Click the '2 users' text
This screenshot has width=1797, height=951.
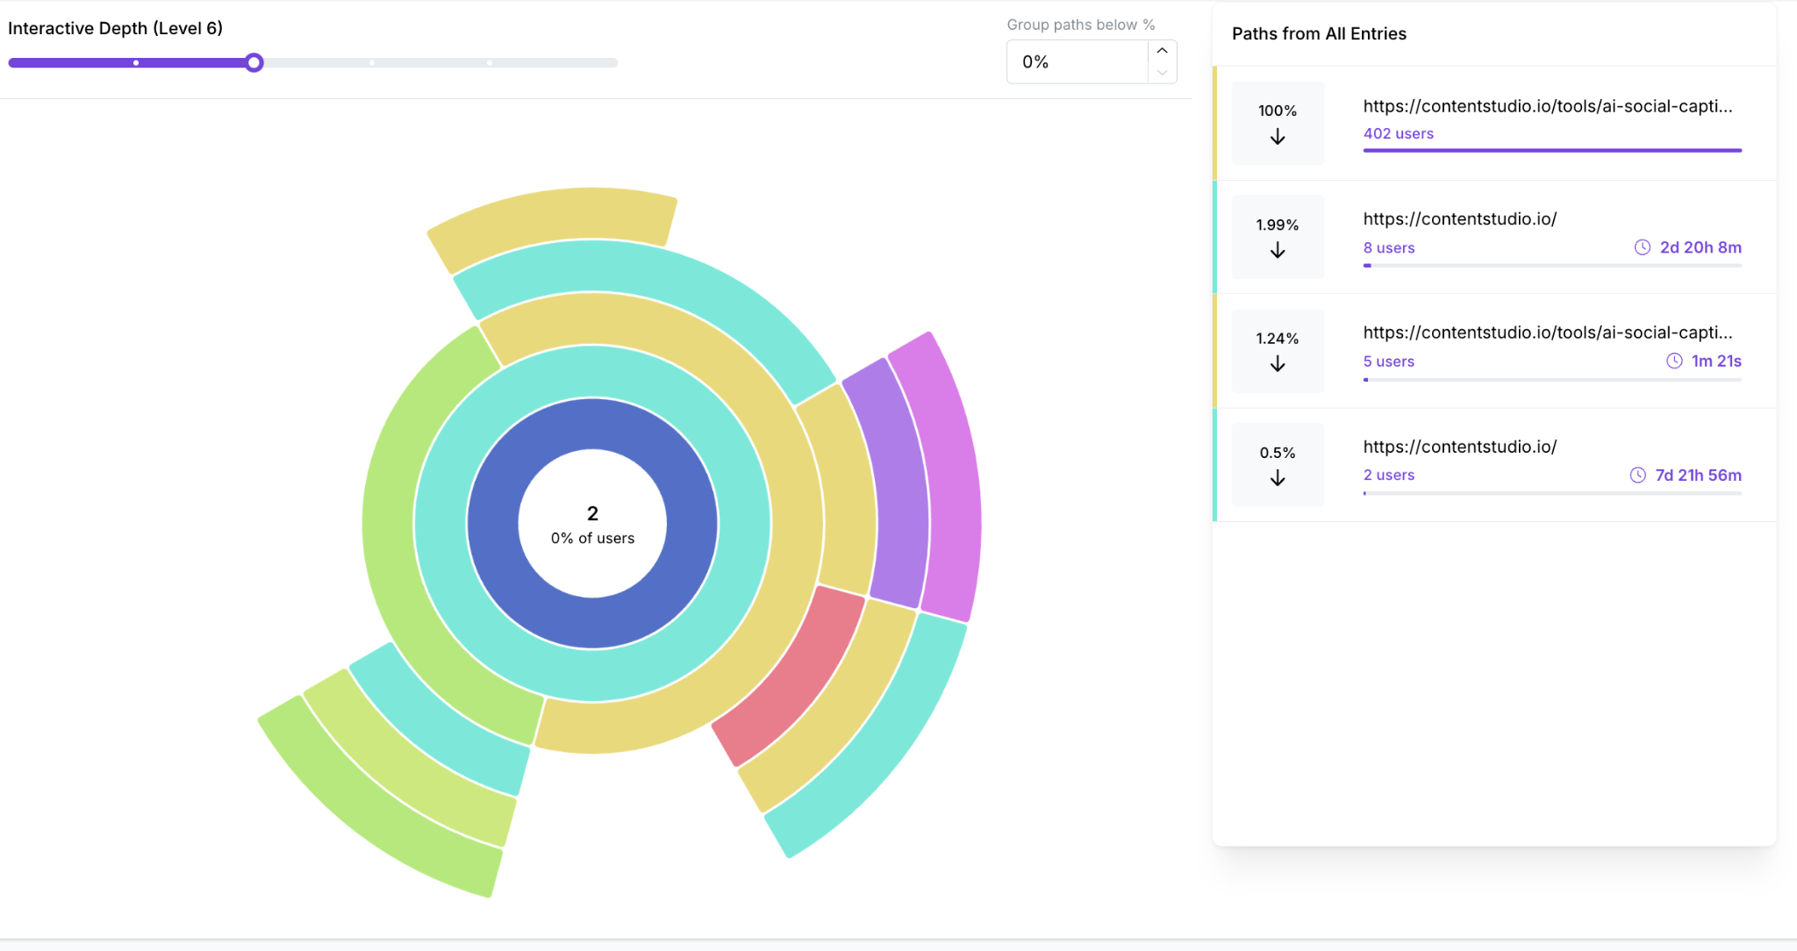coord(1389,475)
